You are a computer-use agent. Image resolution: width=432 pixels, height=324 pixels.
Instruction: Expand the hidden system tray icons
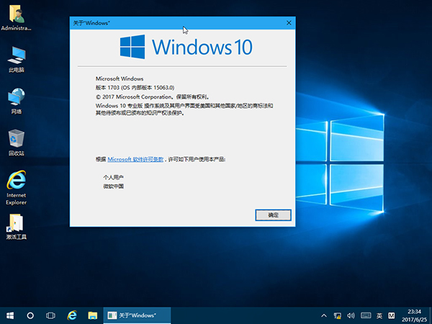click(323, 315)
